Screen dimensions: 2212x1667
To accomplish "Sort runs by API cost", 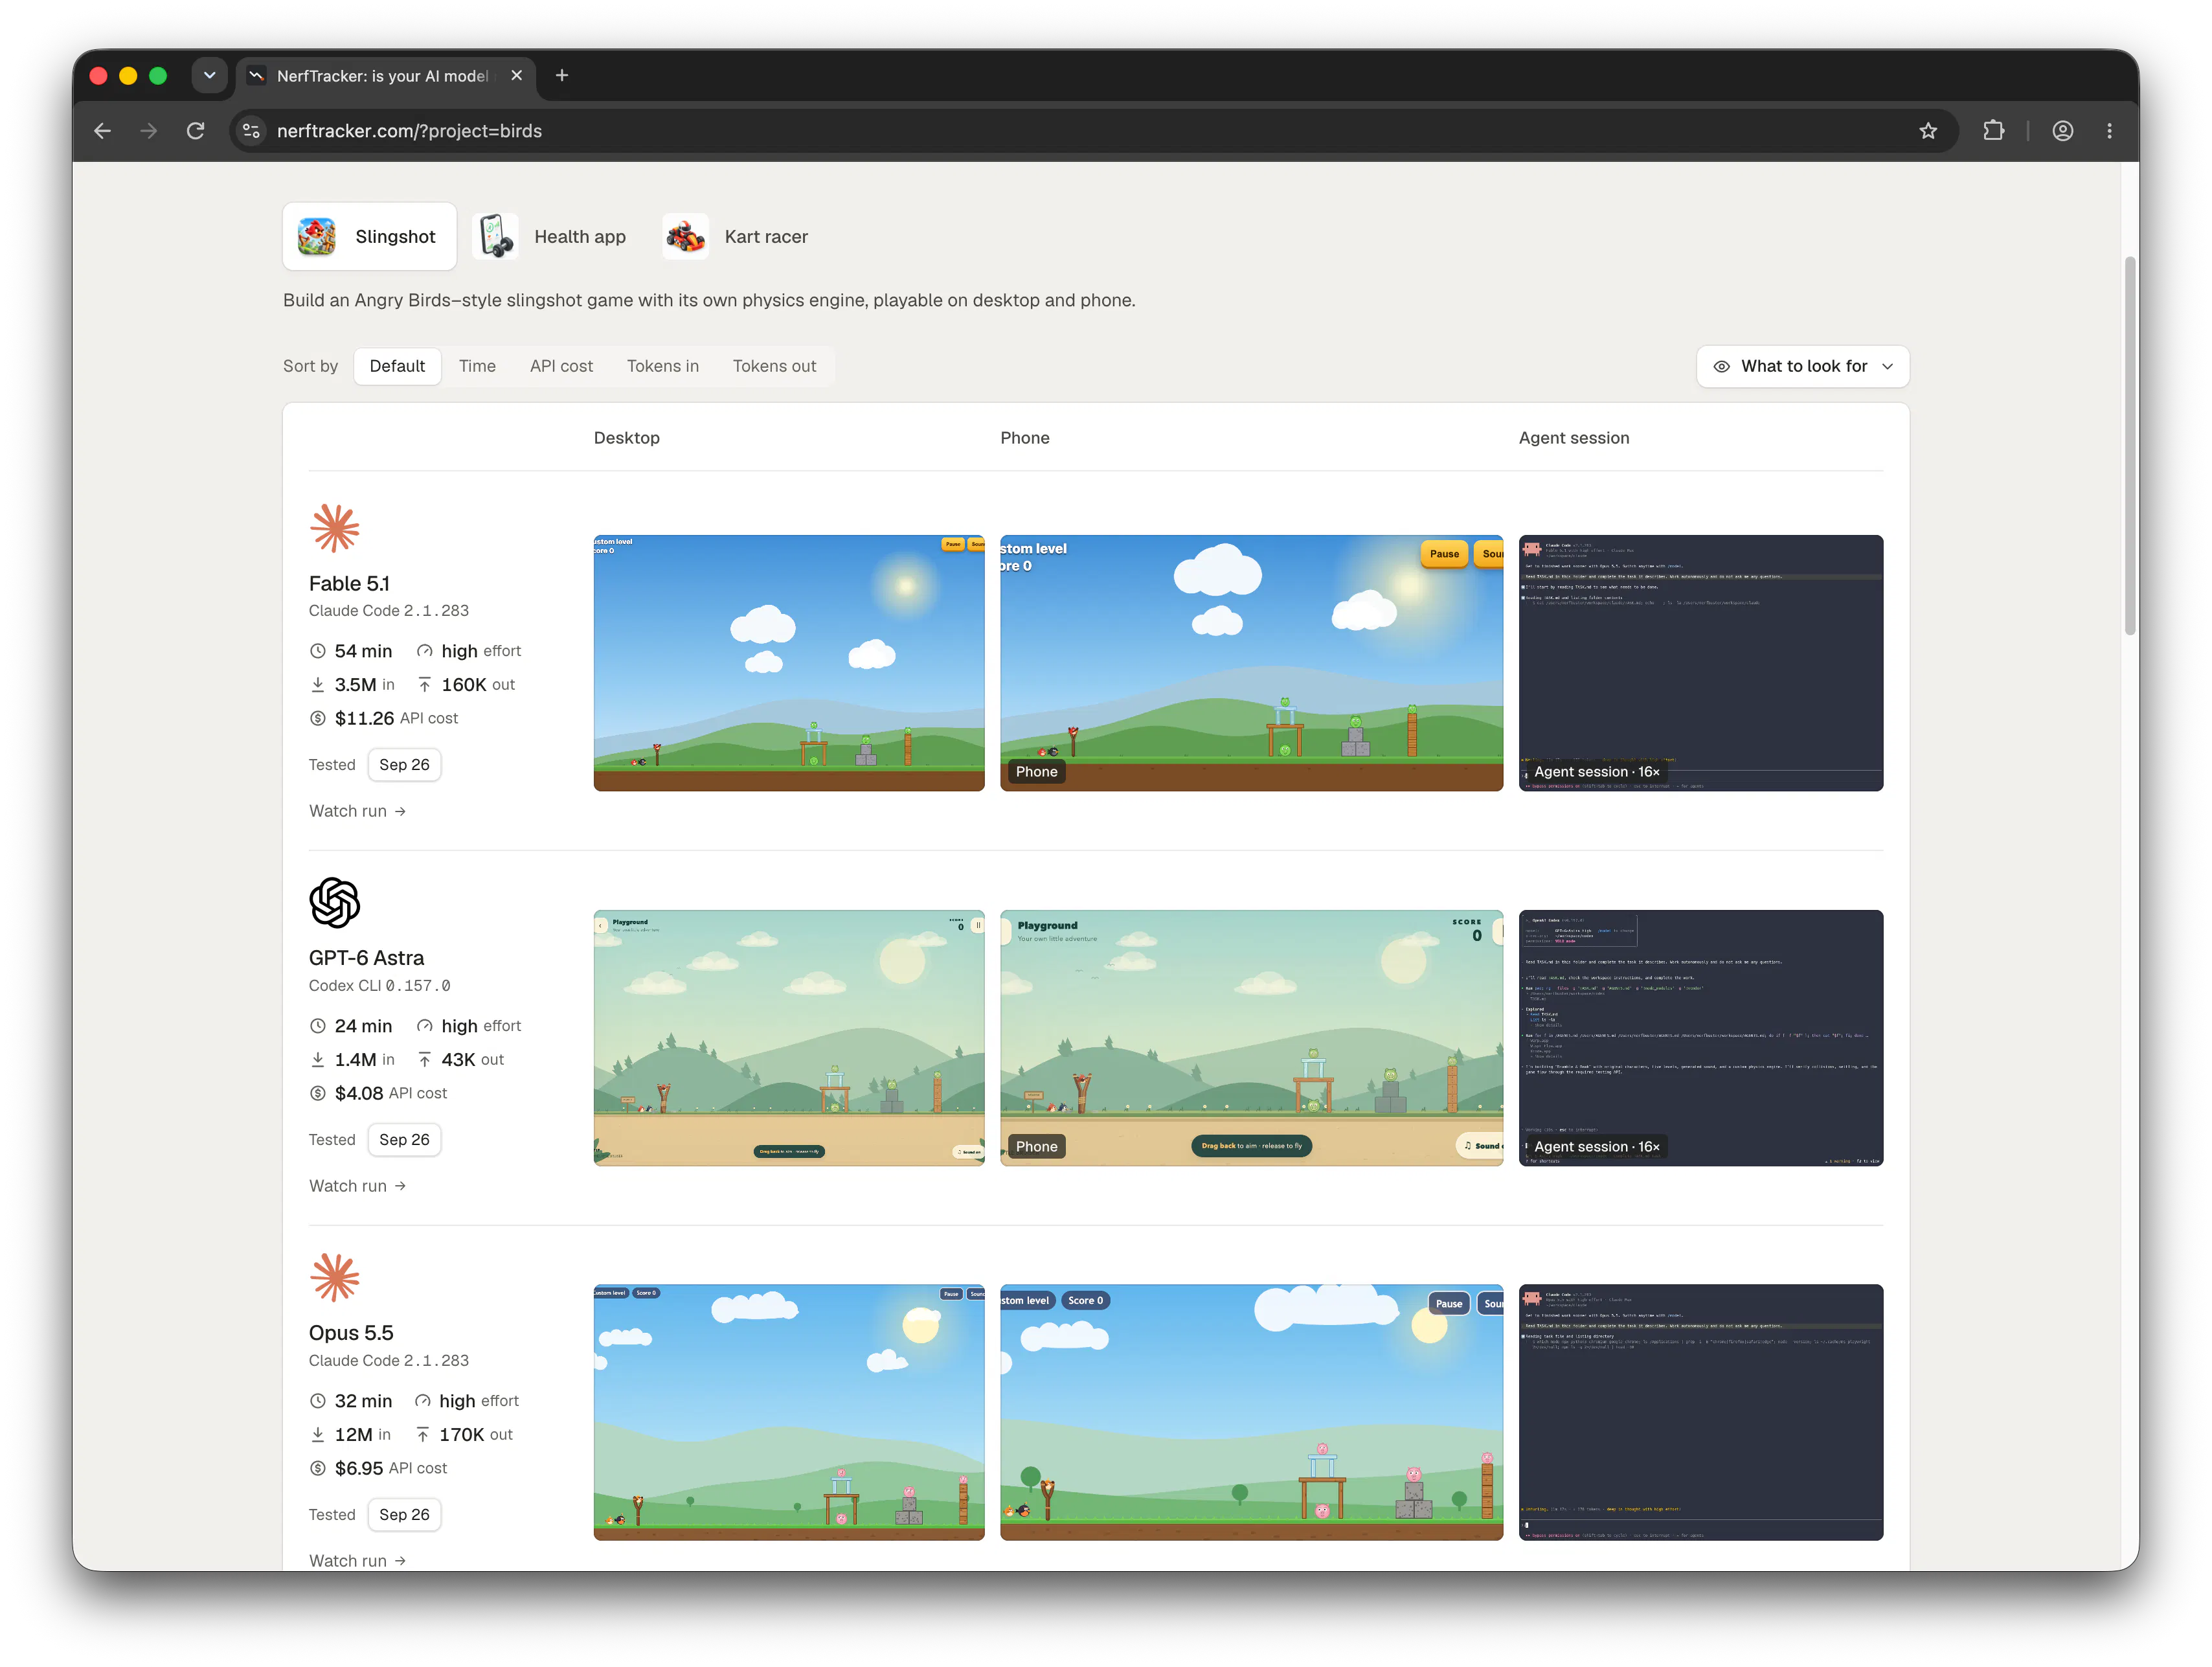I will click(x=561, y=366).
